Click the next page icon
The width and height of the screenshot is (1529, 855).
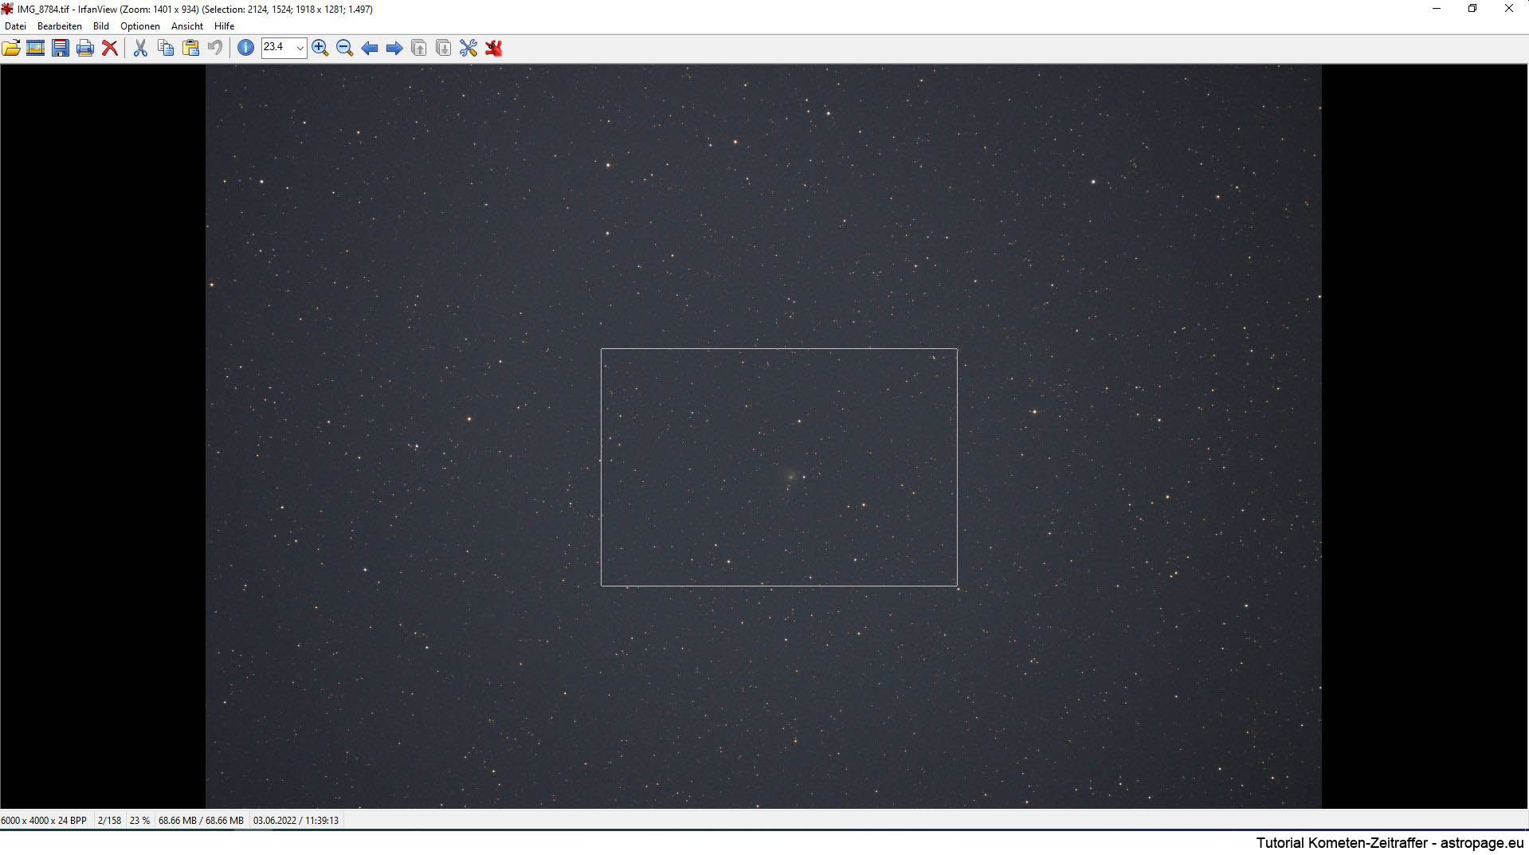tap(444, 48)
